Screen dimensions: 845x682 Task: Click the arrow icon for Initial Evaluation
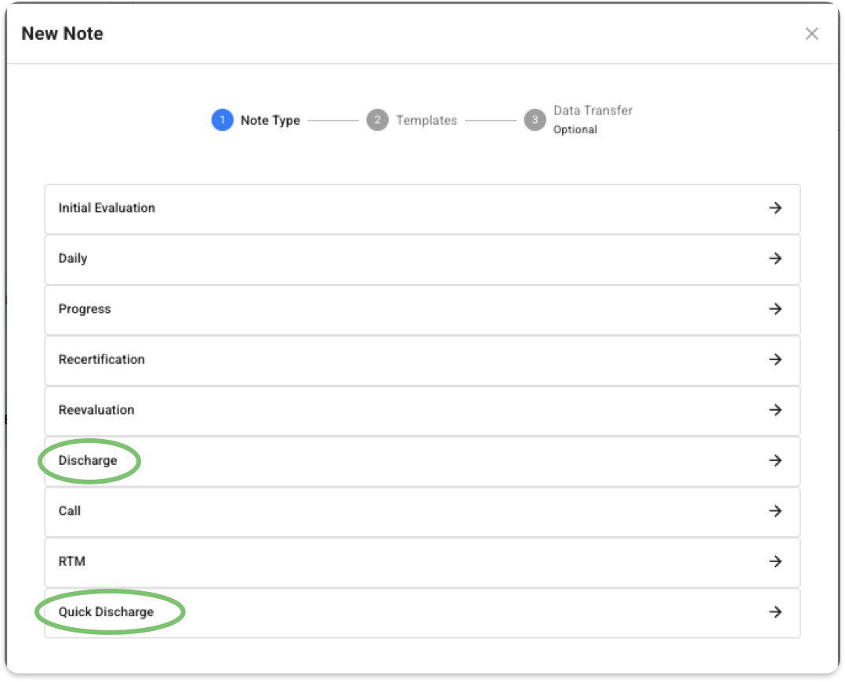tap(775, 208)
